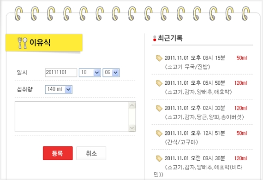Open the minute dropdown showing 06
The height and width of the screenshot is (180, 263).
[x=111, y=73]
